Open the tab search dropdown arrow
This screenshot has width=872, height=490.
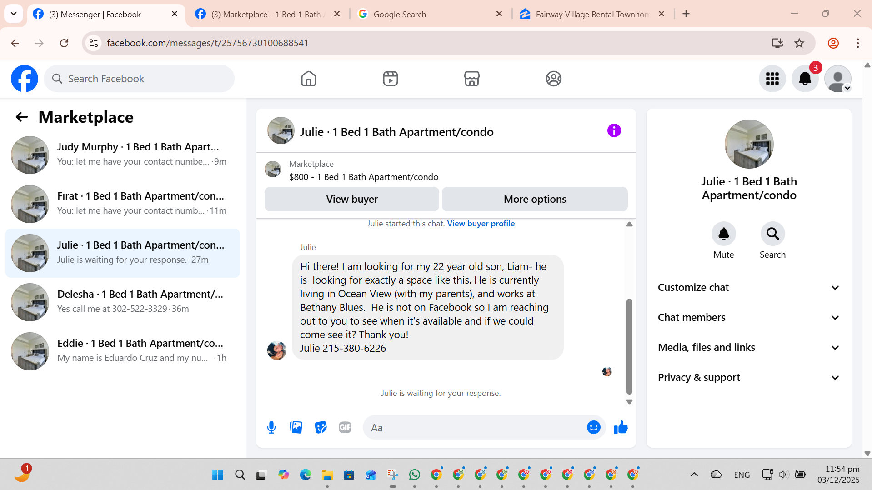(x=14, y=14)
